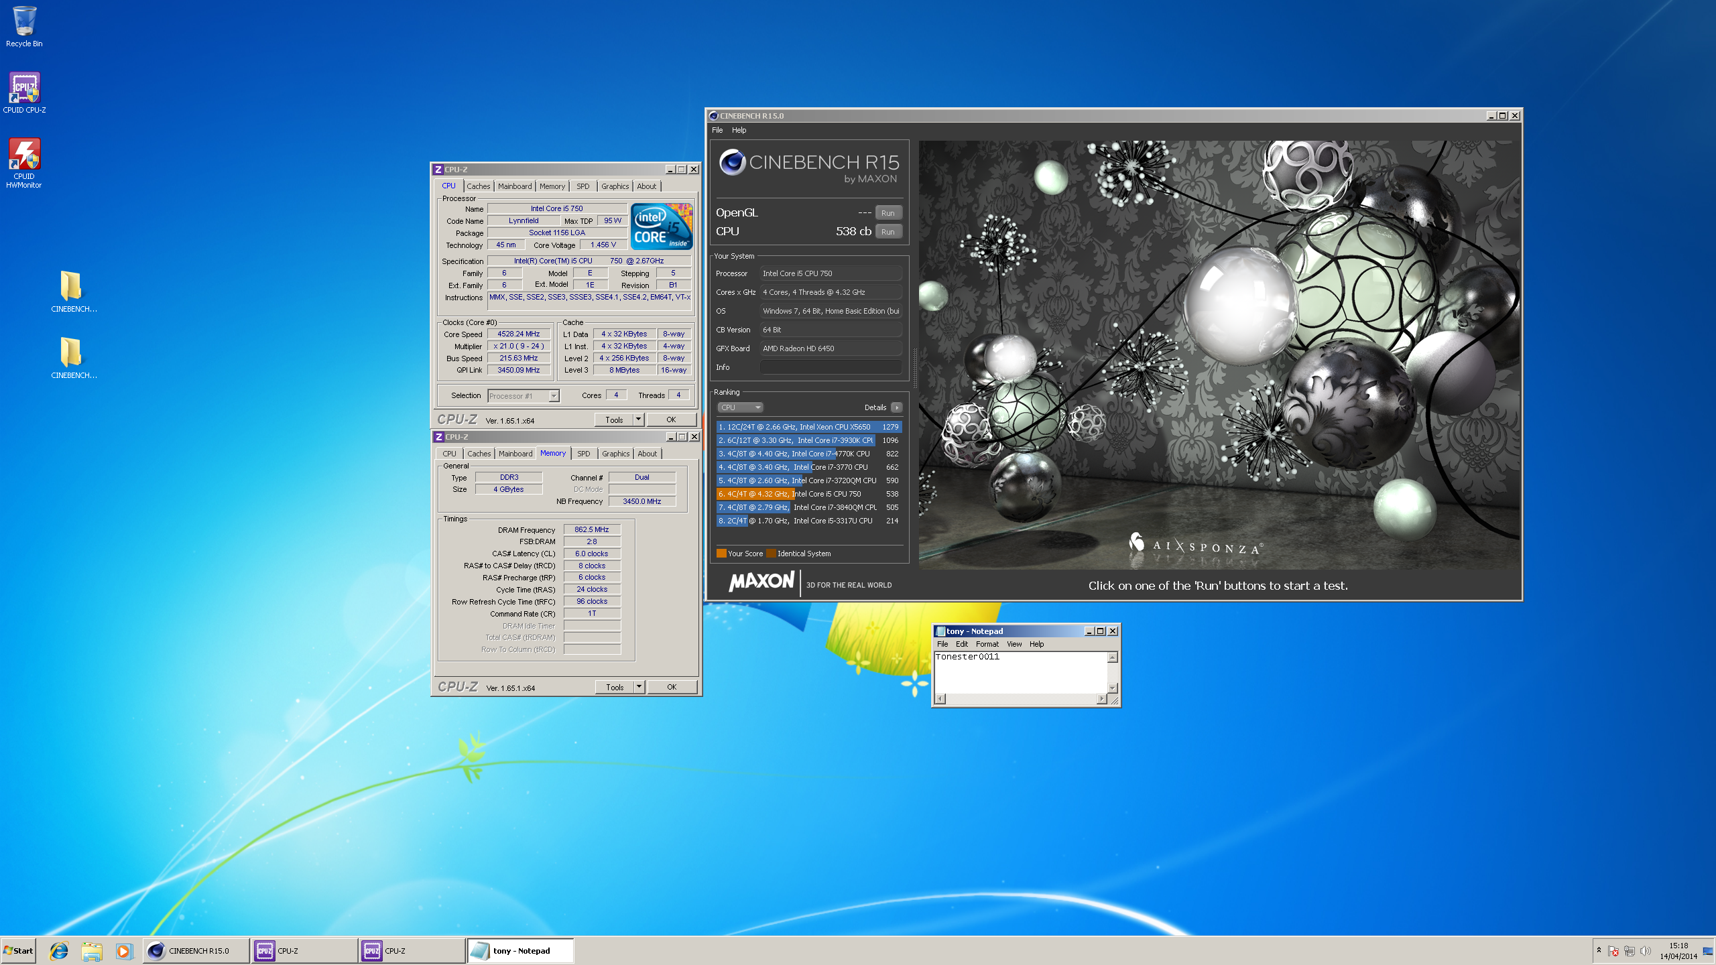Click Notepad vertical scrollbar down arrow
This screenshot has width=1716, height=965.
point(1113,688)
